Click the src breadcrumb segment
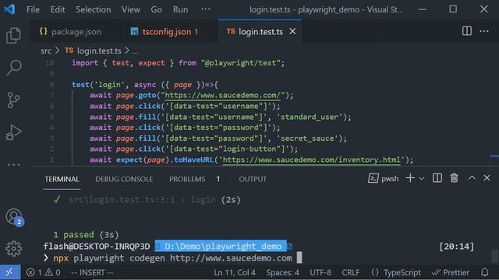This screenshot has width=499, height=280. pyautogui.click(x=46, y=51)
